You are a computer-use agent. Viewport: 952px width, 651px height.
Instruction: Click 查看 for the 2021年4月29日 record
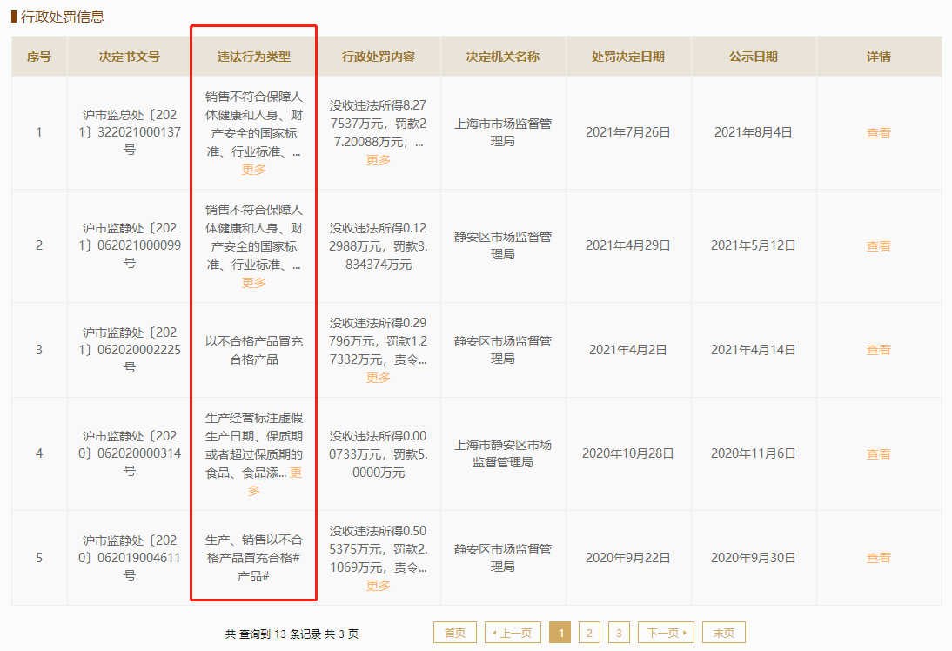tap(878, 246)
